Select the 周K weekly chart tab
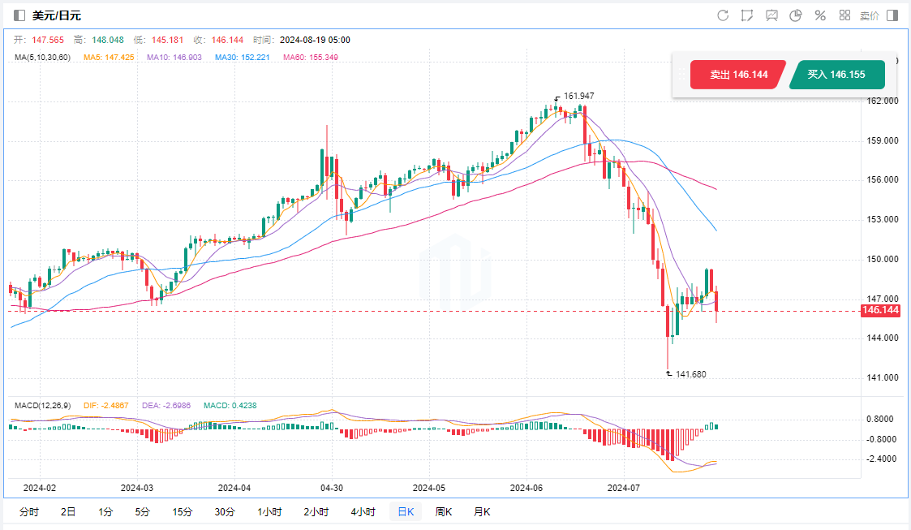The width and height of the screenshot is (911, 530). [x=444, y=512]
